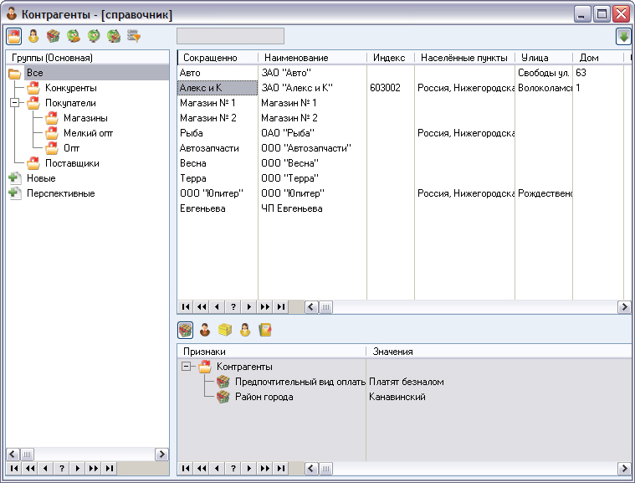Click next record arrow in groups tree navigator

coord(77,469)
